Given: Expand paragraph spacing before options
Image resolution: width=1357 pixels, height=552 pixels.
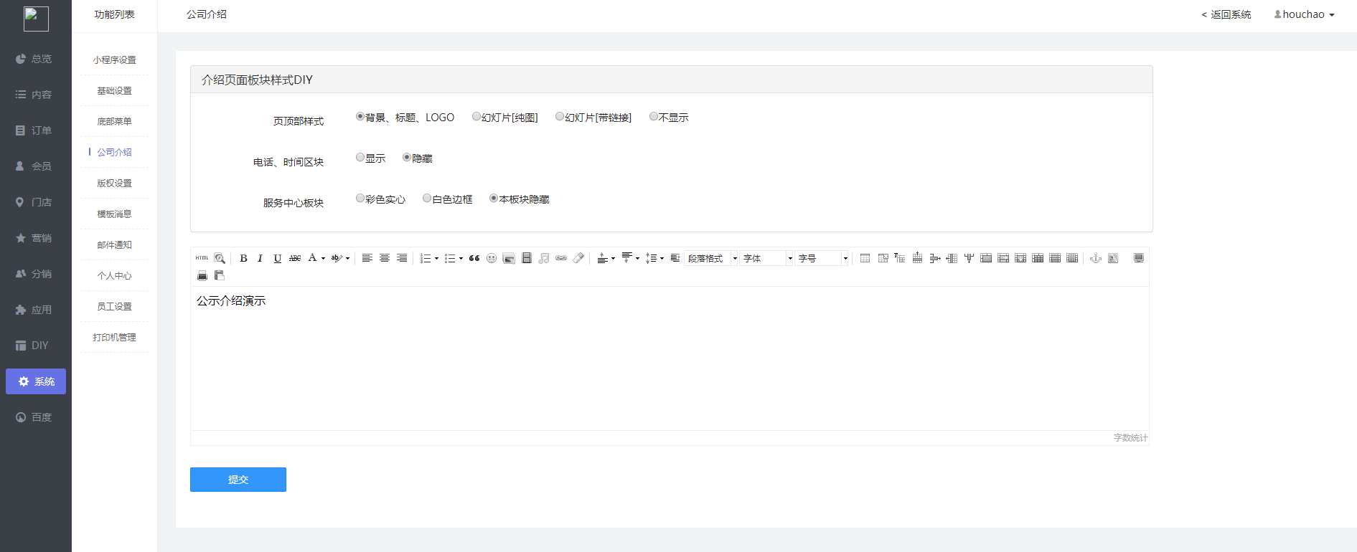Looking at the screenshot, I should click(614, 258).
